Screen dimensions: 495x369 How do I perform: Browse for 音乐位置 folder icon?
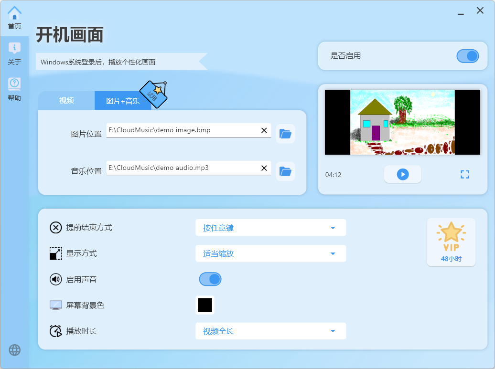tap(285, 171)
